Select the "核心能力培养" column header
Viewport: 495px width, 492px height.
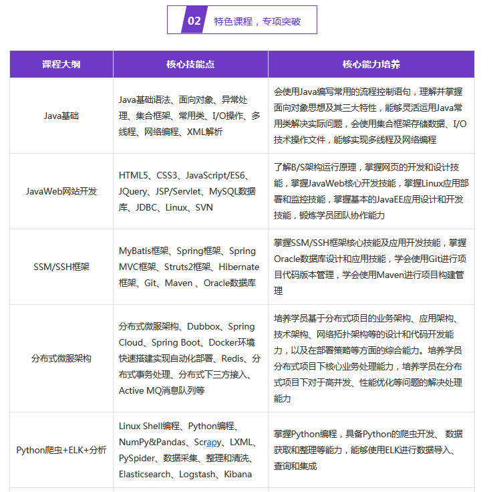pos(371,64)
